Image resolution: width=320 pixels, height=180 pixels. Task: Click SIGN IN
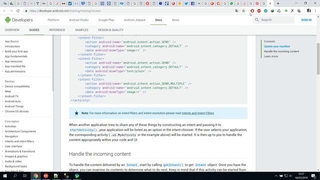click(306, 20)
